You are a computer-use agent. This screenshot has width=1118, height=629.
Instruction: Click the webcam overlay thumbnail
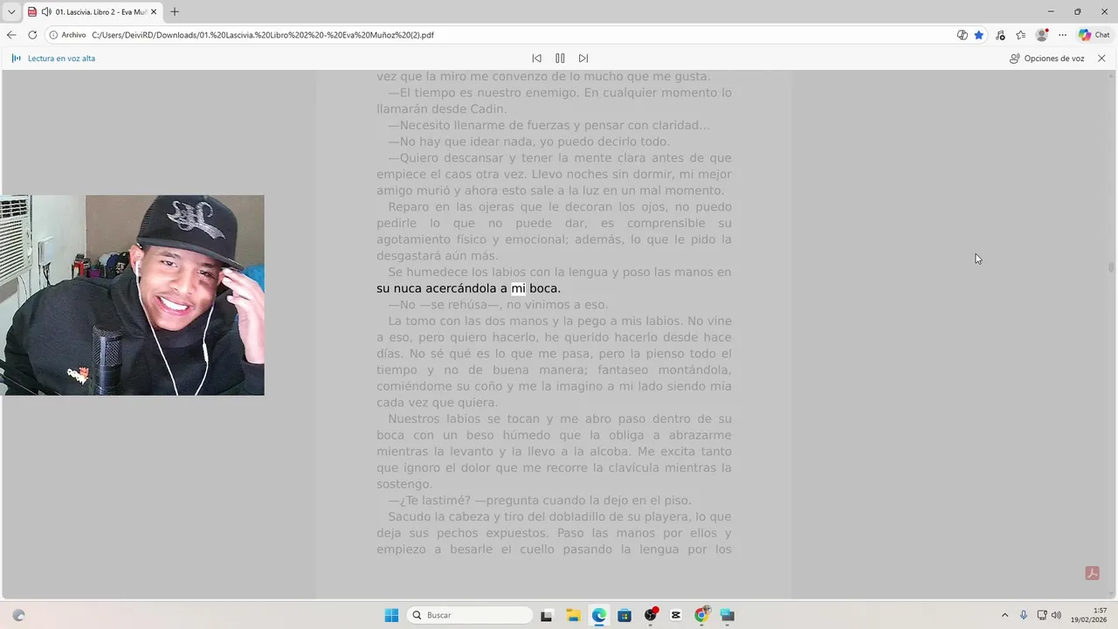(x=132, y=295)
